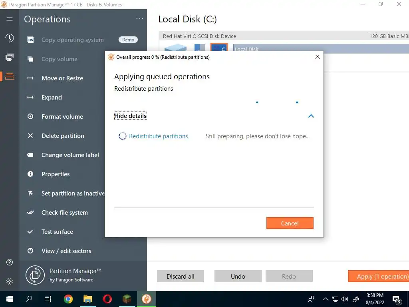Select Format volume operation
This screenshot has height=307, width=409.
(x=62, y=116)
